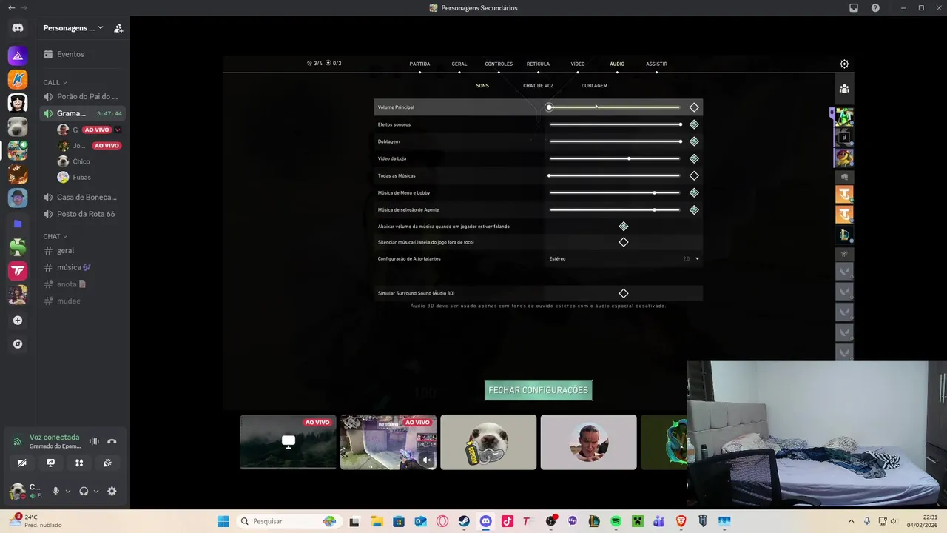Switch to the CONTROLES settings tab
This screenshot has width=947, height=533.
(x=499, y=64)
